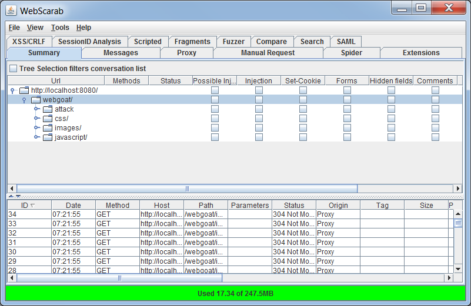Expand the attack tree node

coord(36,109)
